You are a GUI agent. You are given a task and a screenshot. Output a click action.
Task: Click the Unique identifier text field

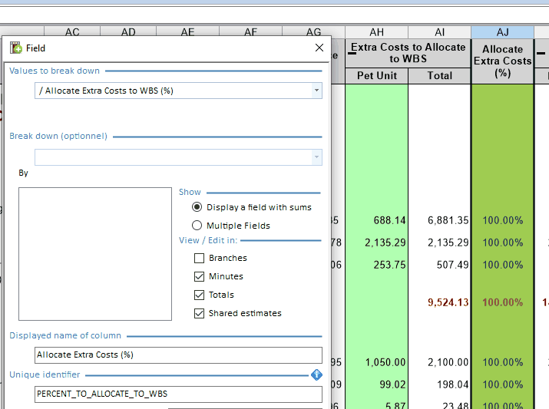178,394
